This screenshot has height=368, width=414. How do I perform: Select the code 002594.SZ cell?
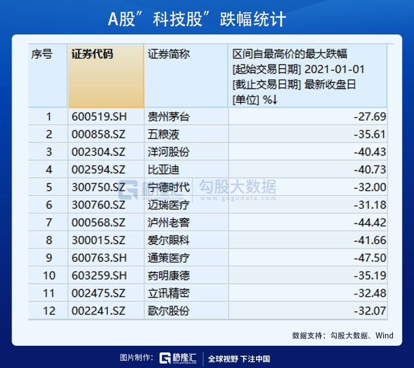tap(106, 170)
